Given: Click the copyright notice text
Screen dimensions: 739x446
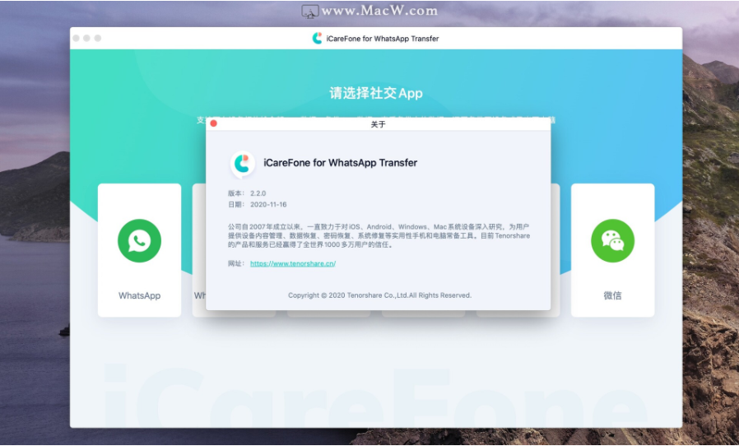Looking at the screenshot, I should [x=379, y=295].
